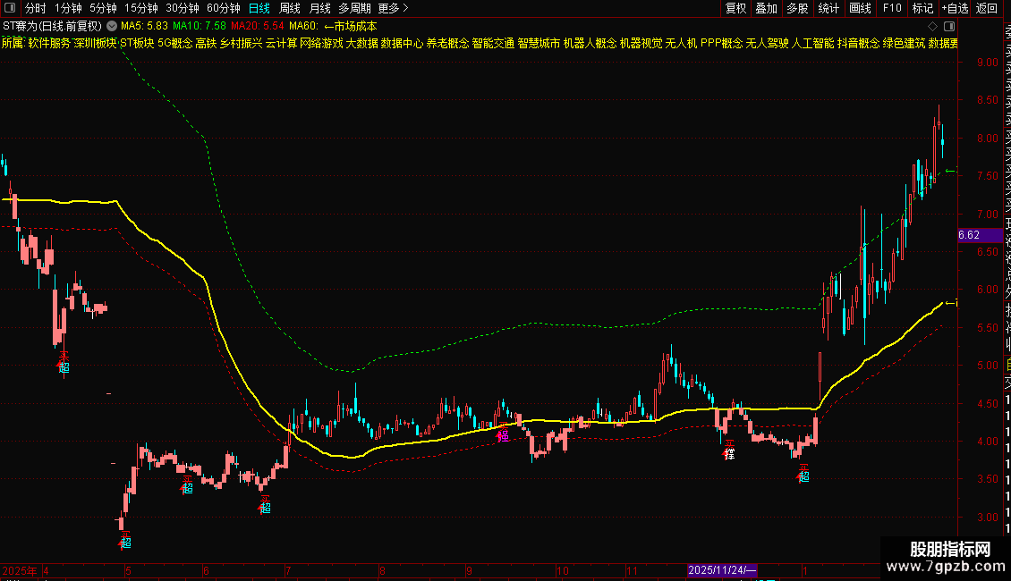The height and width of the screenshot is (581, 1011).
Task: Switch to the 30分钟 period
Action: pos(183,8)
